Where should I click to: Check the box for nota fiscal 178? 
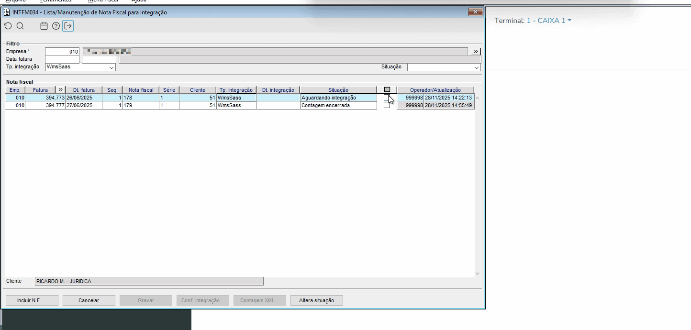click(387, 98)
